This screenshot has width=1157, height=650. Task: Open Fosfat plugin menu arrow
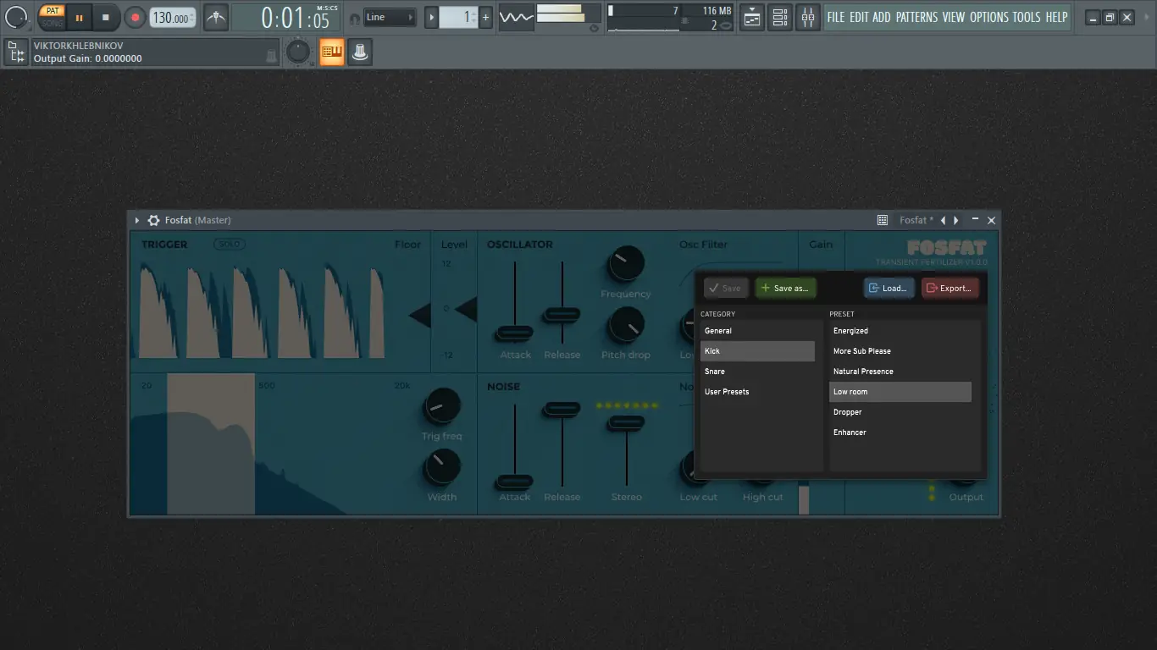[x=137, y=220]
